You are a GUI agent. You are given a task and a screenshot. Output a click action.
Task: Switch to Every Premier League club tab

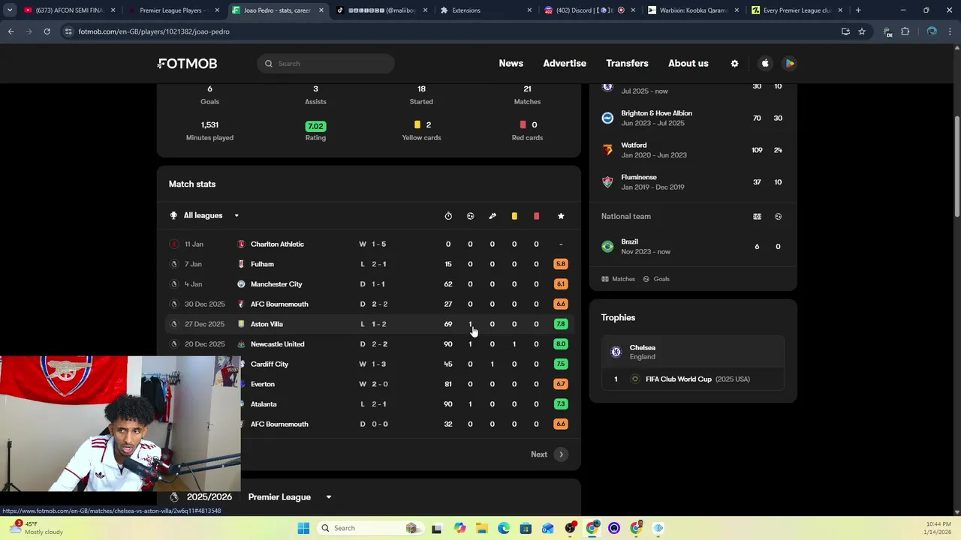click(x=797, y=10)
